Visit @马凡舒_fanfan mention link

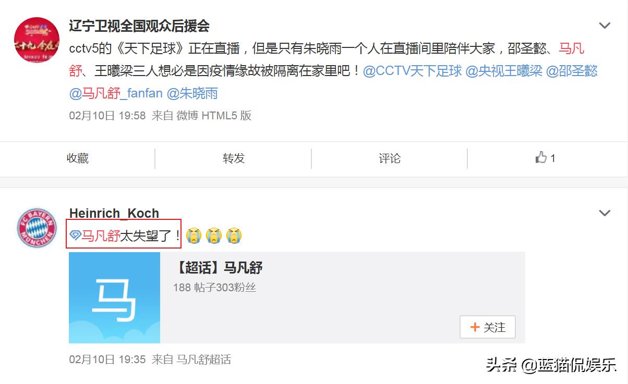point(116,94)
